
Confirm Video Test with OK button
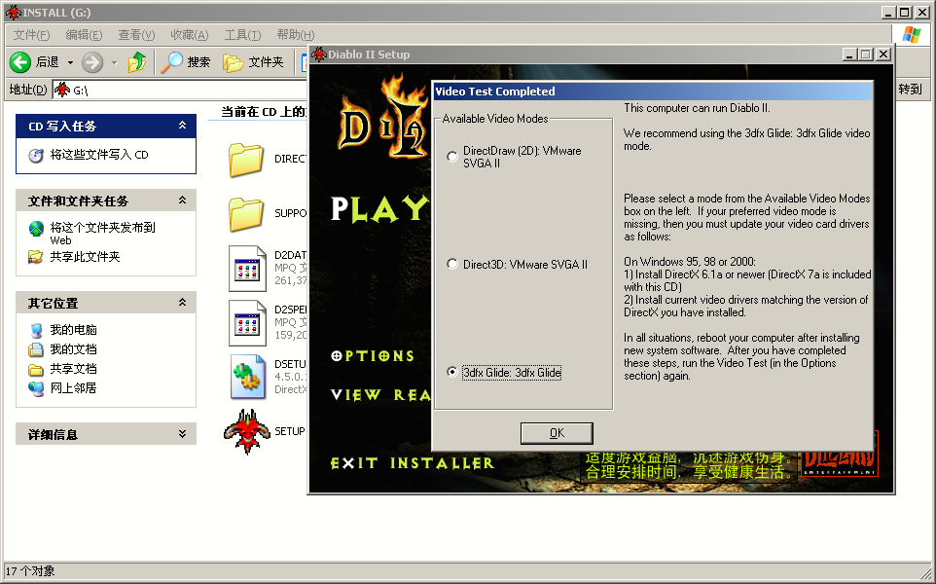pyautogui.click(x=557, y=433)
